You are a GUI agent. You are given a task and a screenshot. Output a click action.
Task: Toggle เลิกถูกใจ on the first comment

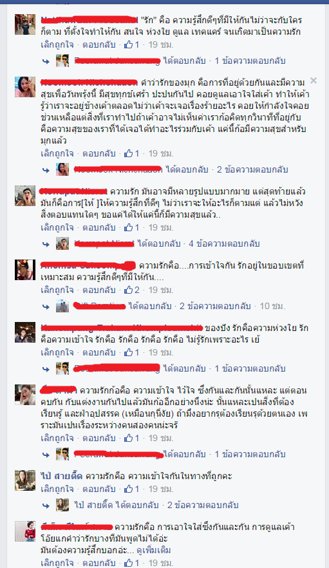[x=57, y=44]
